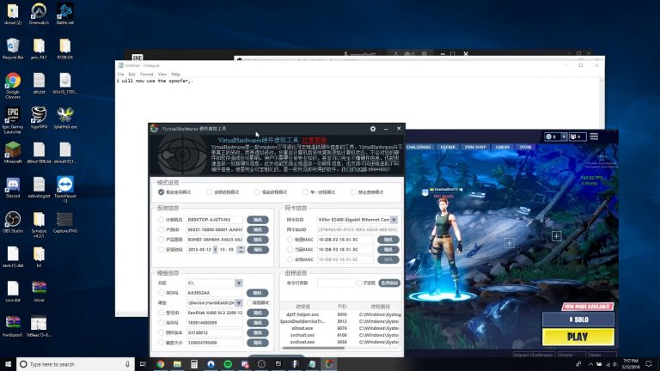Screen dimensions: 660x371
Task: Open the install date calendar dropdown arrow
Action: coord(215,249)
